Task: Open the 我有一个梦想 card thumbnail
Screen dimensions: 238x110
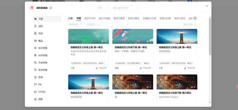Action: tap(133, 36)
